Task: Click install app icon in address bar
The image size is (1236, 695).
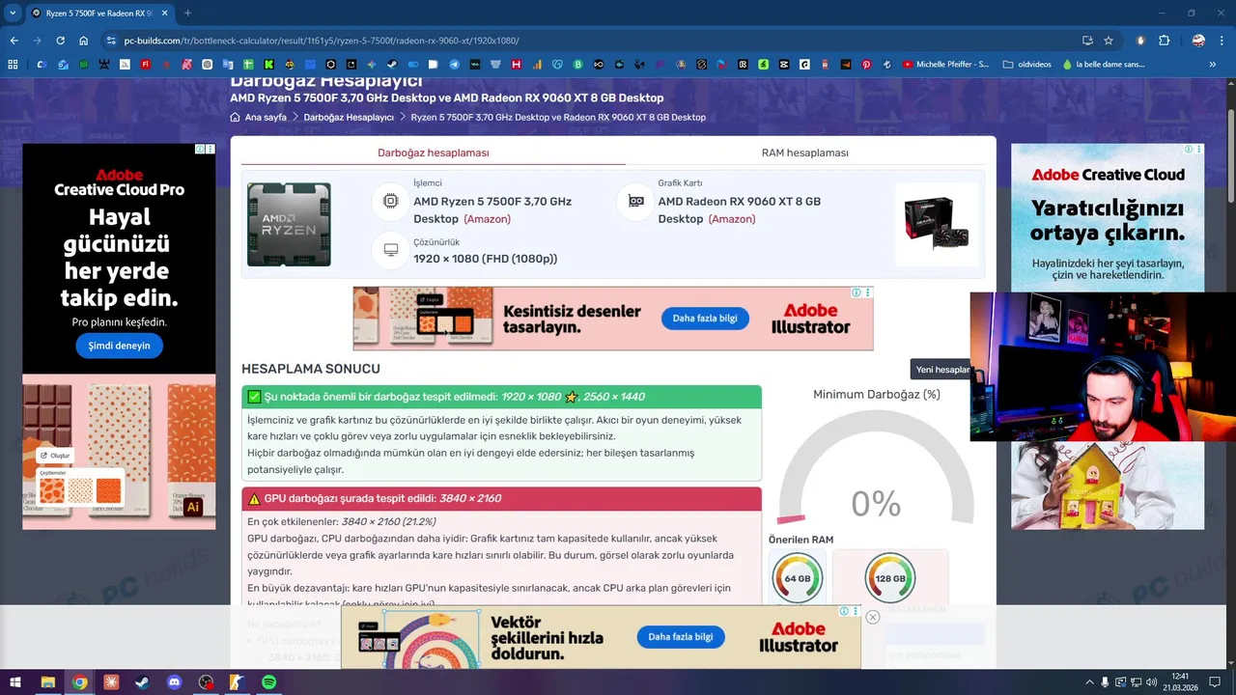Action: (1087, 41)
